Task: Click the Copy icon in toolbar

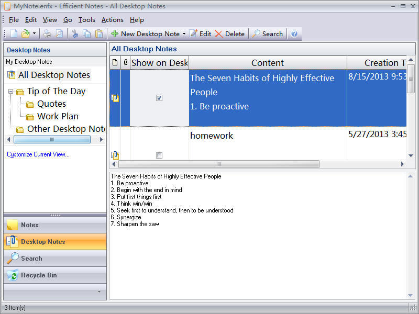Action: [x=86, y=33]
